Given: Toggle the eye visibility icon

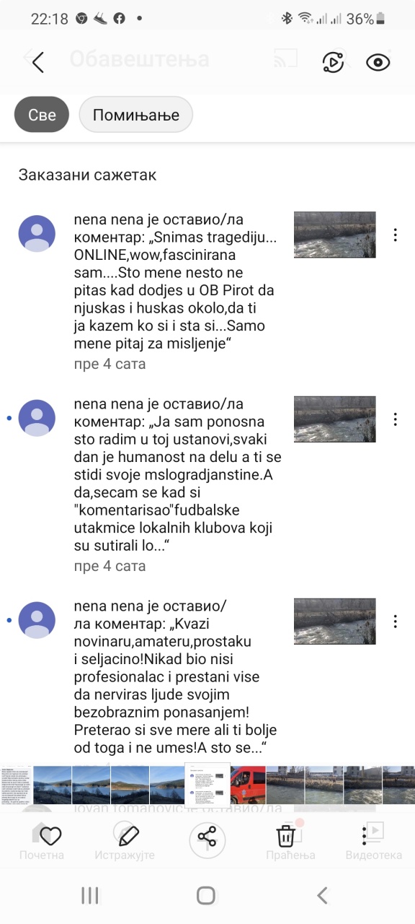Looking at the screenshot, I should coord(378,62).
